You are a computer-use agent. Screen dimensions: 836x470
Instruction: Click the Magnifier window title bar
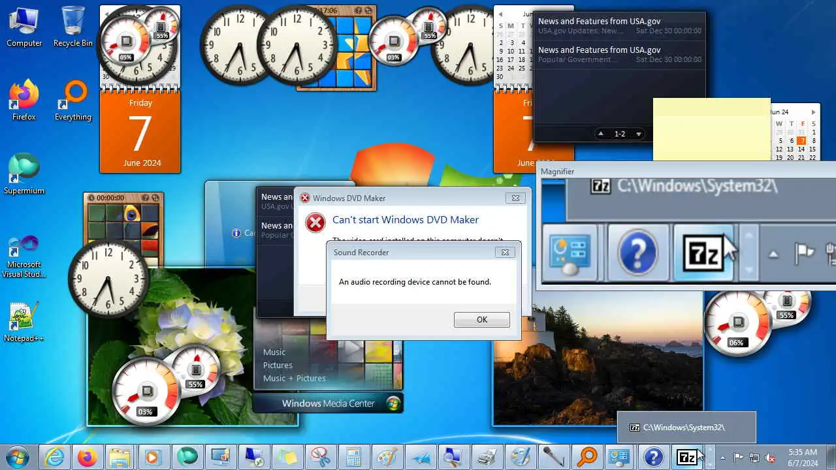(686, 171)
